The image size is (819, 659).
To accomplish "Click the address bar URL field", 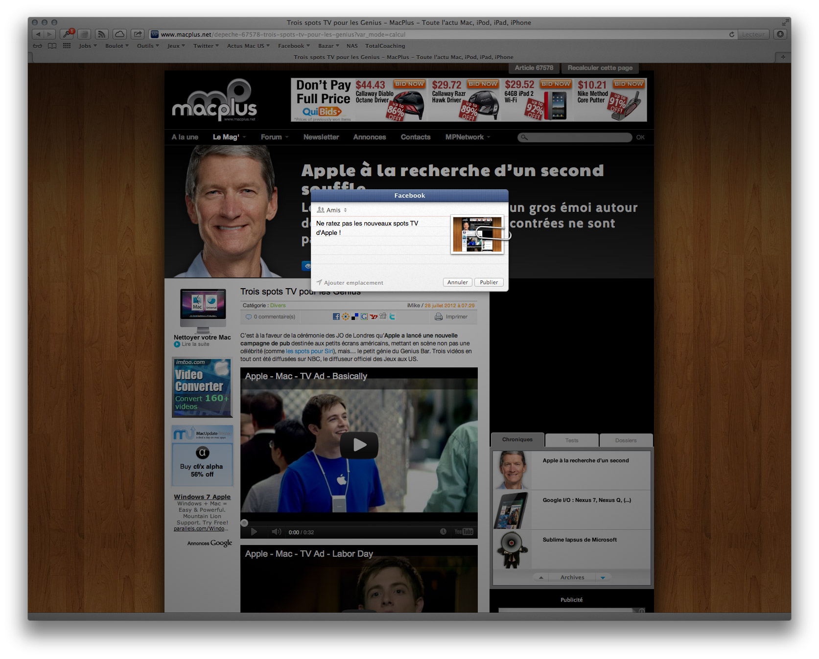I will [438, 34].
